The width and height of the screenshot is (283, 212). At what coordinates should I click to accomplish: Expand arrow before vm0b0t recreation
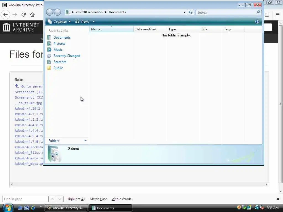click(x=73, y=12)
